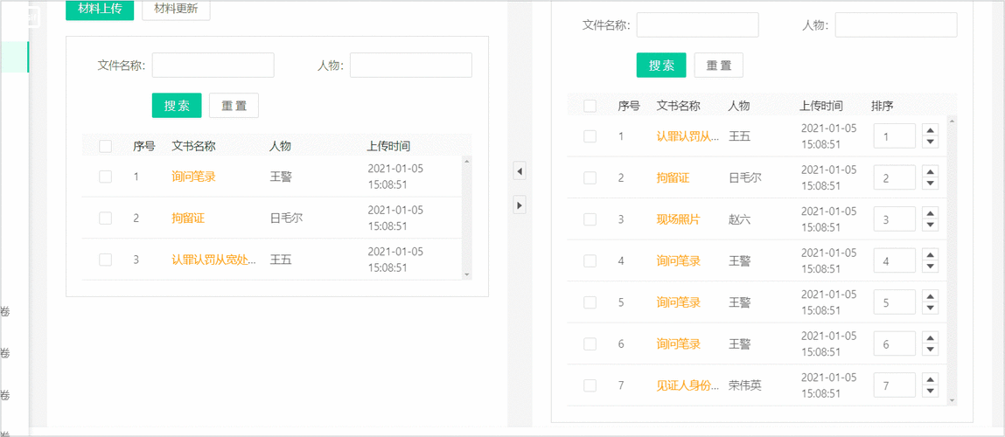Click left table 上传时间 column header

click(x=388, y=146)
